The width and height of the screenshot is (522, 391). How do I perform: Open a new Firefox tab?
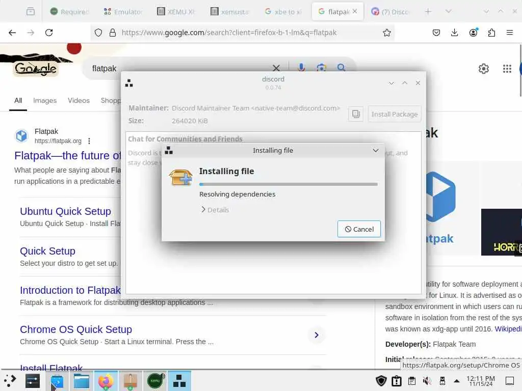[x=428, y=12]
